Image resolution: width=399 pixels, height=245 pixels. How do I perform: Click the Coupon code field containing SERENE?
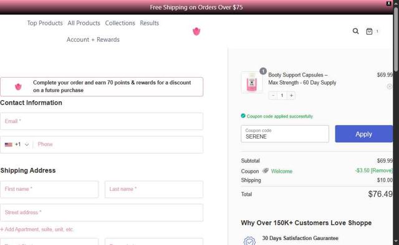[285, 134]
